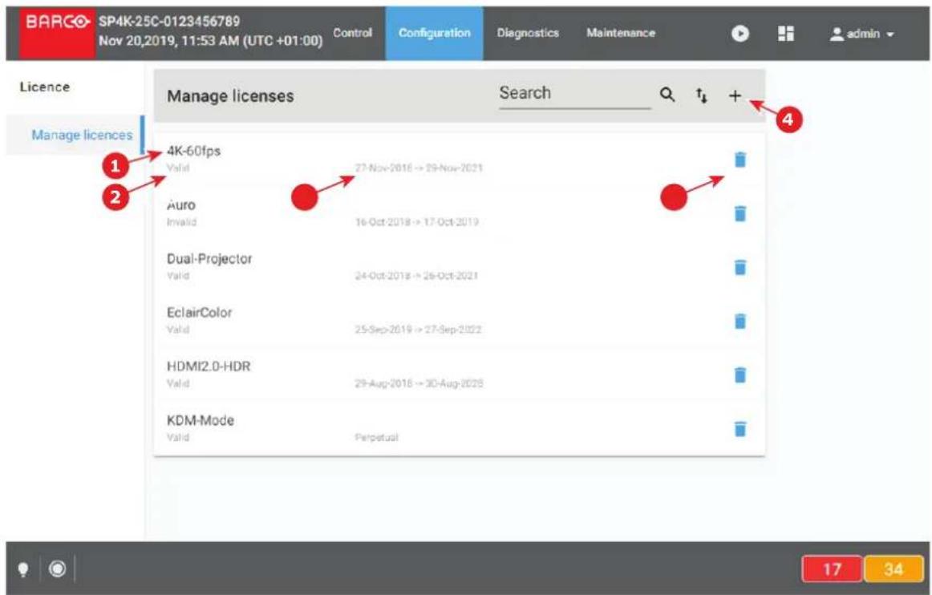Delete the Dual-Projector license
Image resolution: width=932 pixels, height=595 pixels.
[740, 268]
